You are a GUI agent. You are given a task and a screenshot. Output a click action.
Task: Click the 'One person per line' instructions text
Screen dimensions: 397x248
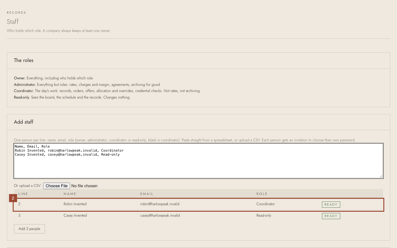185,140
